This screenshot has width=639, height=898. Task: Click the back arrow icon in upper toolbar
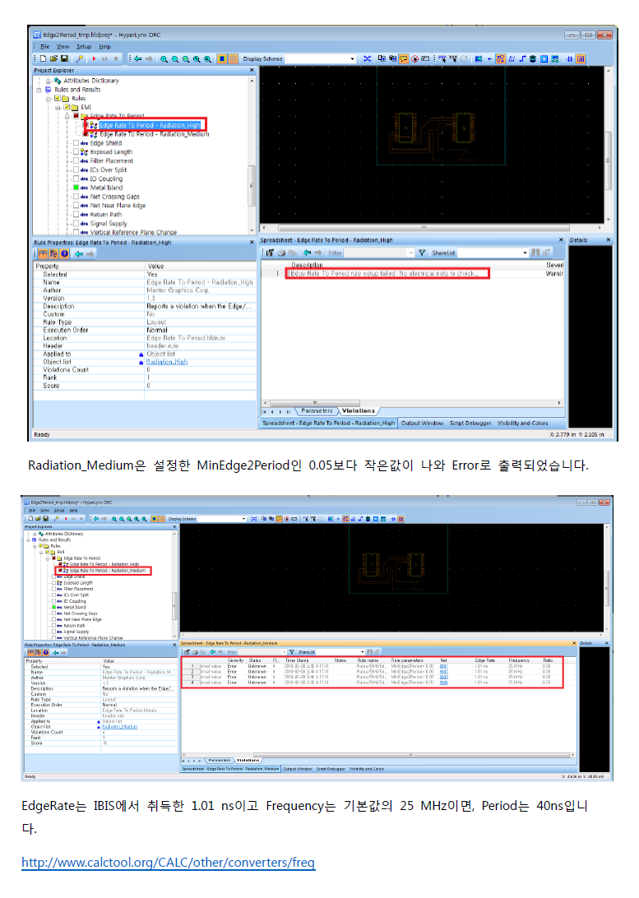pos(137,59)
